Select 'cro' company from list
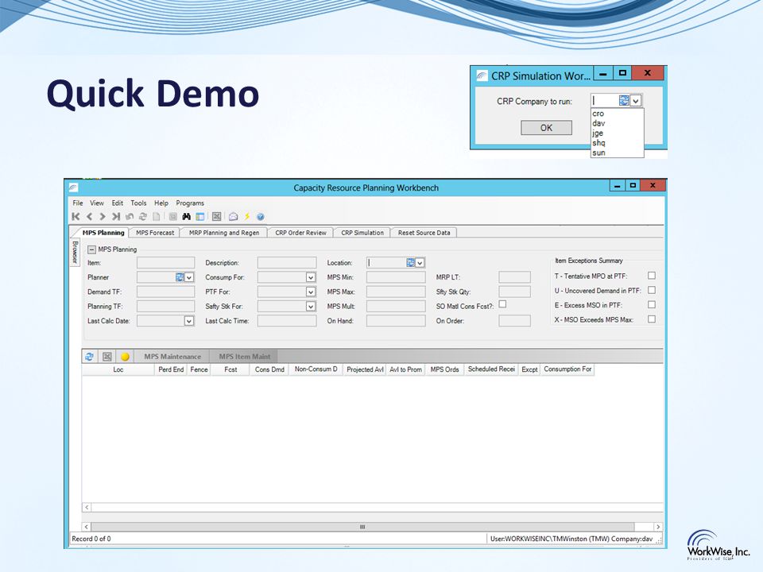 coord(617,114)
